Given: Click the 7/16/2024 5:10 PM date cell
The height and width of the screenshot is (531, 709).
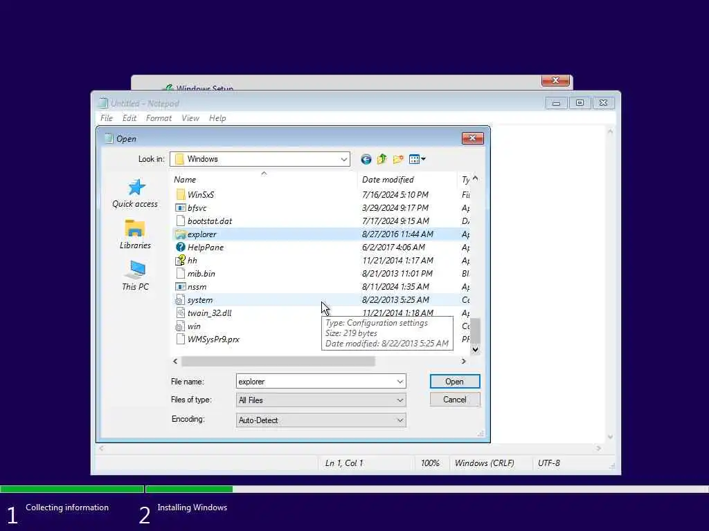Looking at the screenshot, I should (395, 194).
